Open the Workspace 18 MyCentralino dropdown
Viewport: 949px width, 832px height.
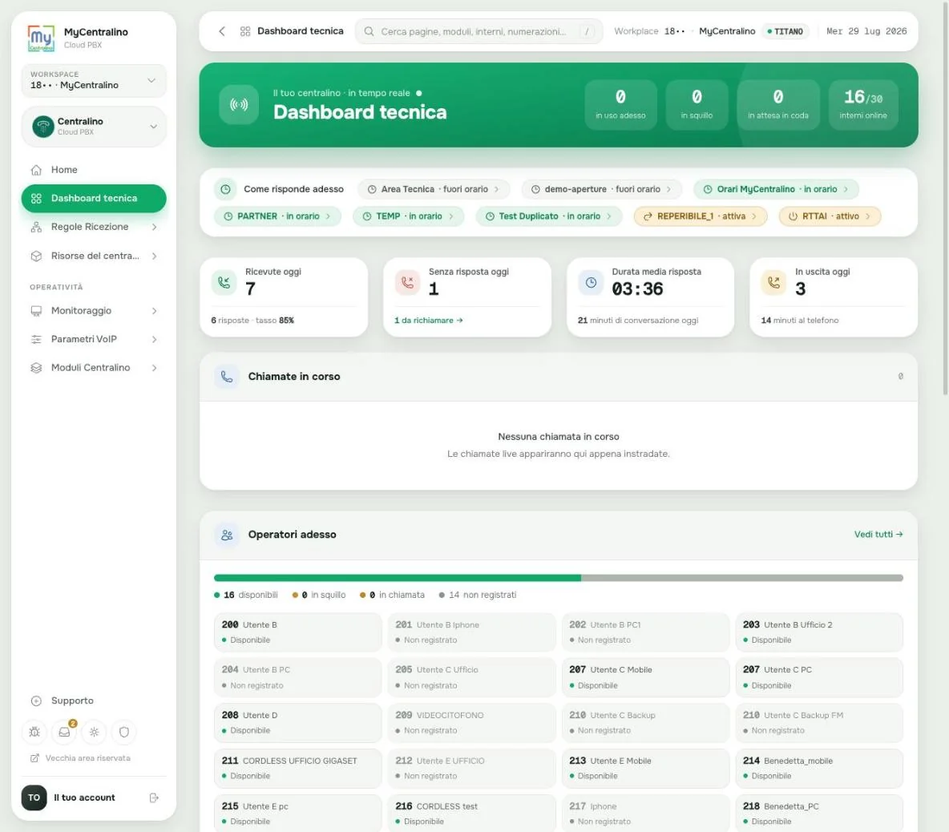point(94,80)
